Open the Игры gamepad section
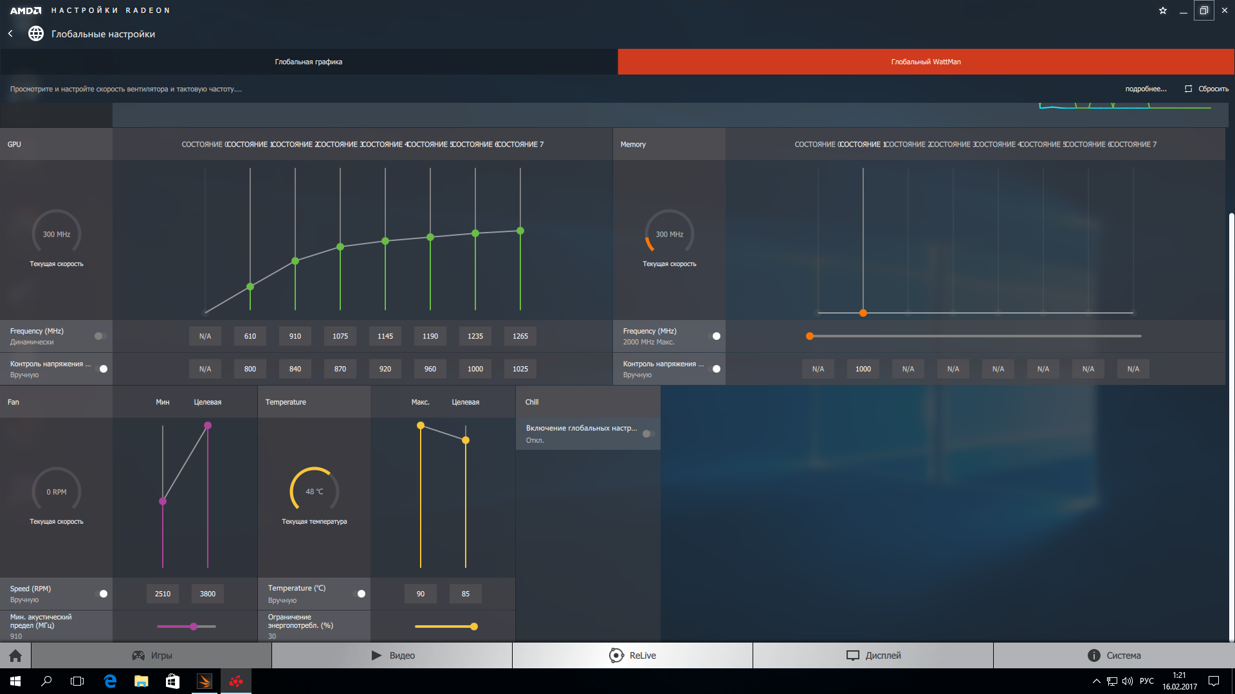 152,655
